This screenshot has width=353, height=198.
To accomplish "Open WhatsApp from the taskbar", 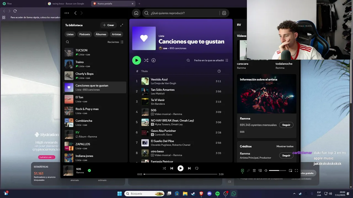I will tap(234, 194).
